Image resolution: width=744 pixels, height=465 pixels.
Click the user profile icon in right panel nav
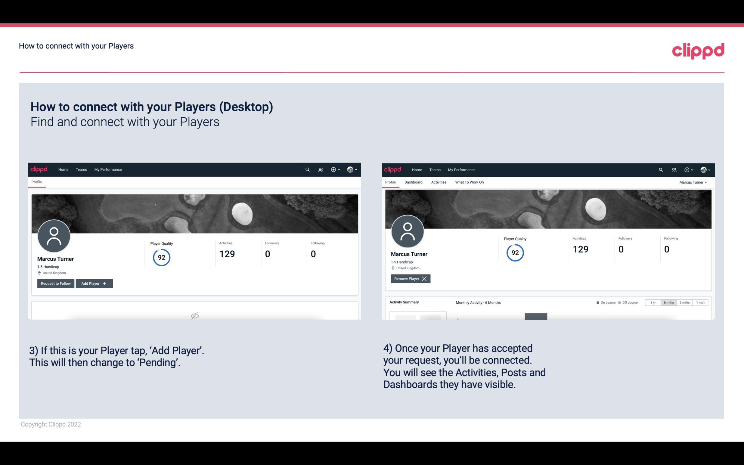(x=703, y=169)
